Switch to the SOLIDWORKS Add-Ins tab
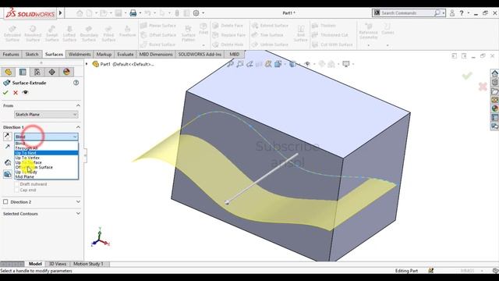499x281 pixels. point(200,54)
